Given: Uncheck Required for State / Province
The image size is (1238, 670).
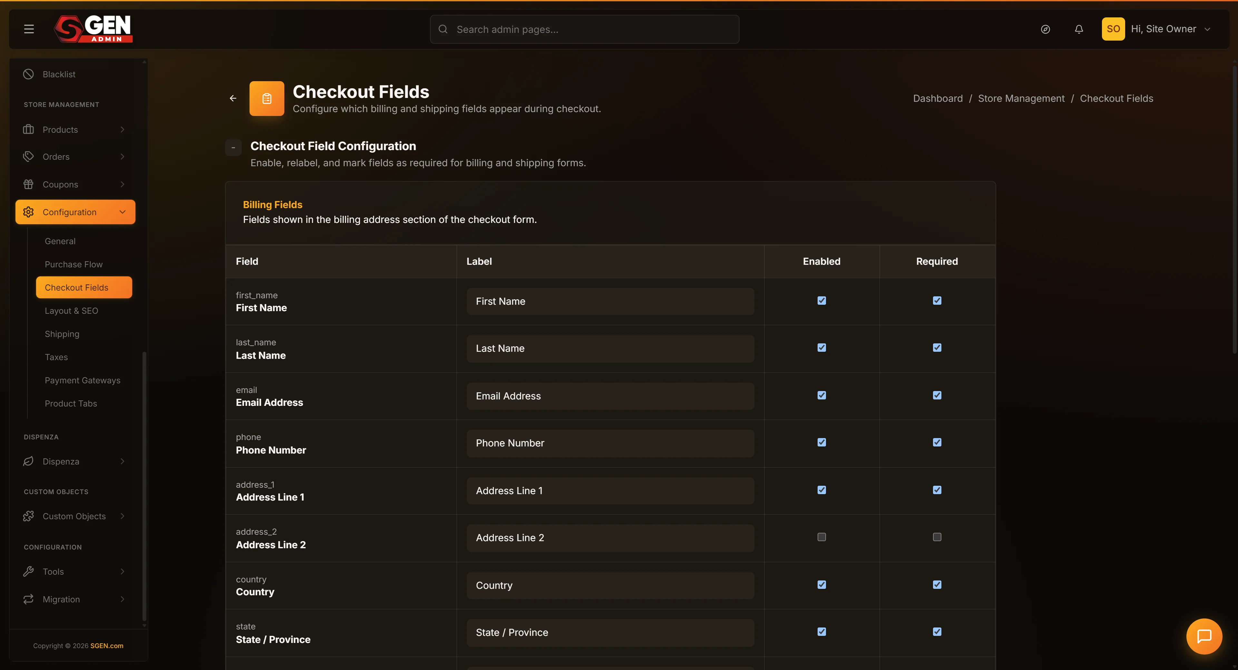Looking at the screenshot, I should [x=937, y=632].
